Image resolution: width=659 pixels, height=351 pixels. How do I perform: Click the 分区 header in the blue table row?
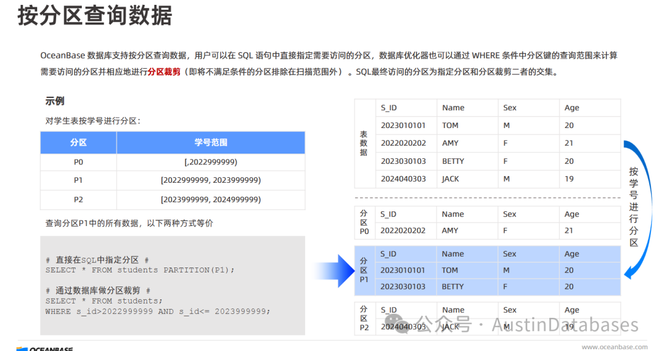coord(78,143)
